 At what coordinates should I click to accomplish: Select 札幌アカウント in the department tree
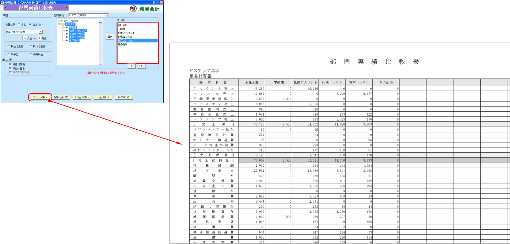(x=78, y=31)
